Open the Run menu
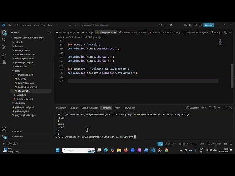 pos(50,25)
